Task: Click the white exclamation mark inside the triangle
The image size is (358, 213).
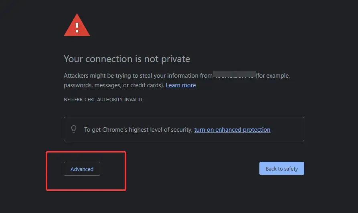Action: click(77, 28)
